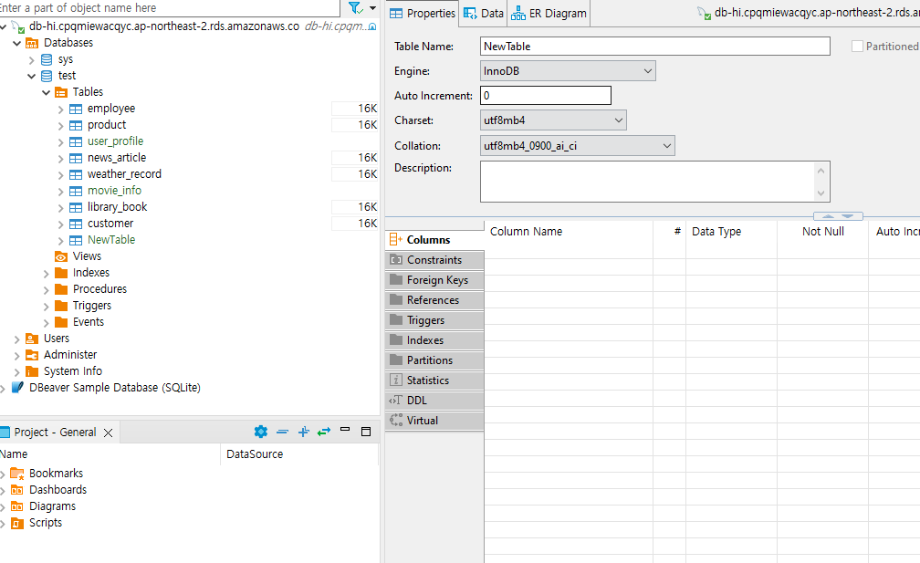This screenshot has height=563, width=920.
Task: Click the NewTable table icon in tree
Action: (x=76, y=241)
